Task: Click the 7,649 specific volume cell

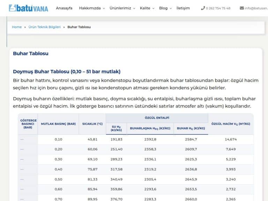Action: pyautogui.click(x=231, y=149)
